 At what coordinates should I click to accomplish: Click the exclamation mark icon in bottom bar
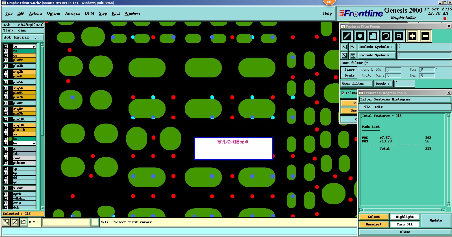pyautogui.click(x=95, y=222)
